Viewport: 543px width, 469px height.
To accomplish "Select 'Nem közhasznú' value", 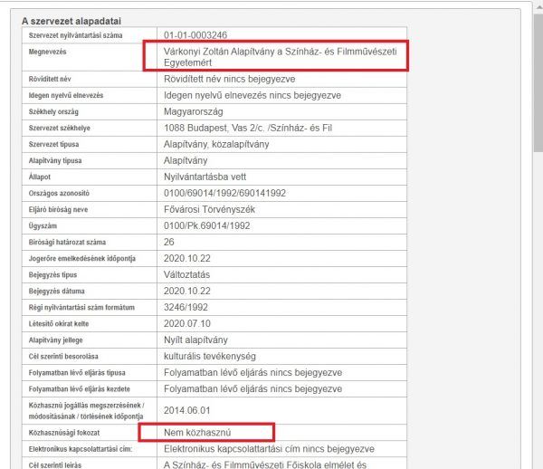I will 197,432.
